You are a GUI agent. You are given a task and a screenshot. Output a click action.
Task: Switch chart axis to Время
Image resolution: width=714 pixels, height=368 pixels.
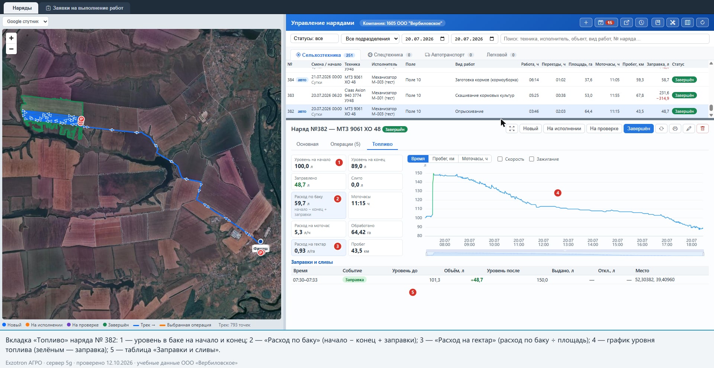pos(418,159)
